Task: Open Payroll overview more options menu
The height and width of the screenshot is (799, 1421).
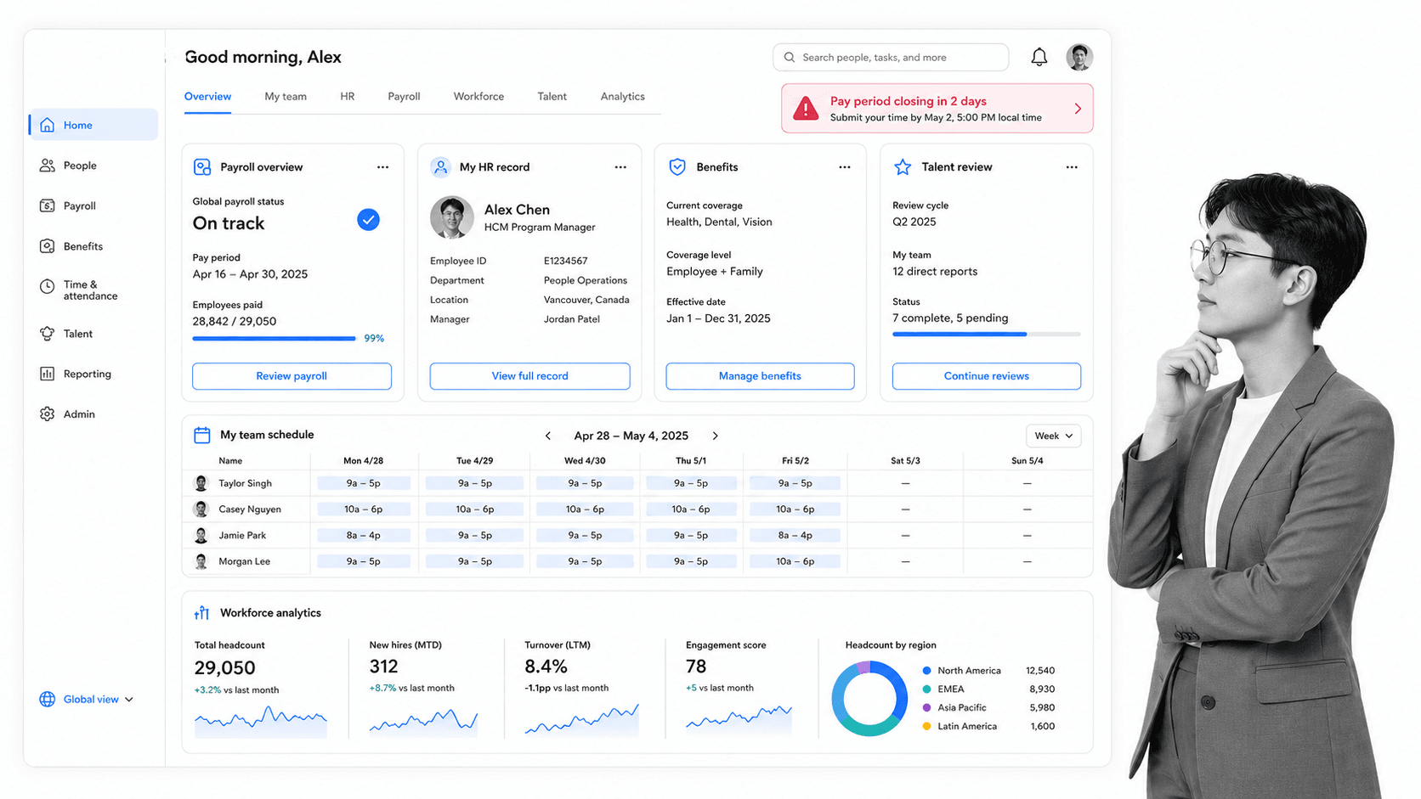Action: (383, 167)
